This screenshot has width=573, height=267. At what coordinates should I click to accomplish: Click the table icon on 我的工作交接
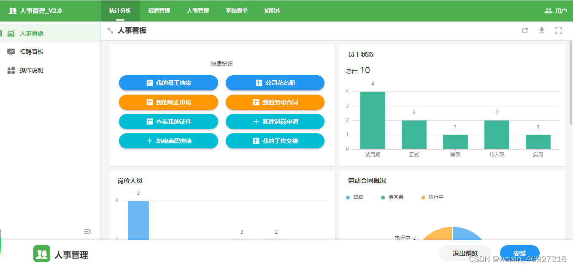[x=256, y=141]
